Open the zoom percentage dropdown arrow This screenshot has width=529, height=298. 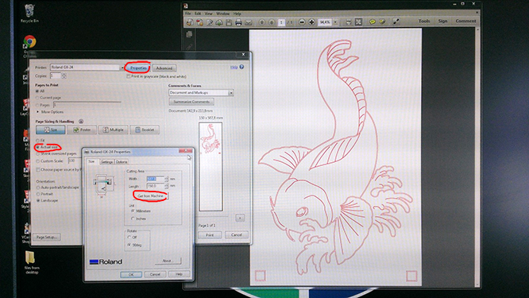click(x=335, y=22)
